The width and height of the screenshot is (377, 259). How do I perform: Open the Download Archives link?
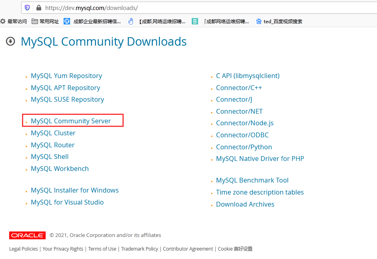245,204
